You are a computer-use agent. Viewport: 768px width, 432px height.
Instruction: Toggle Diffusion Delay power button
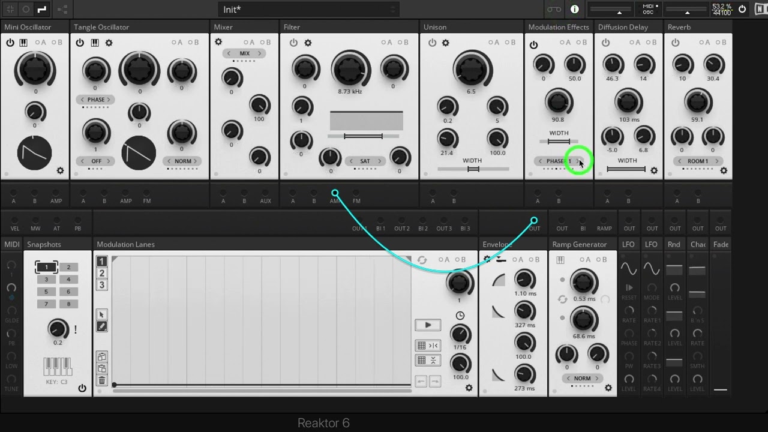(x=605, y=43)
